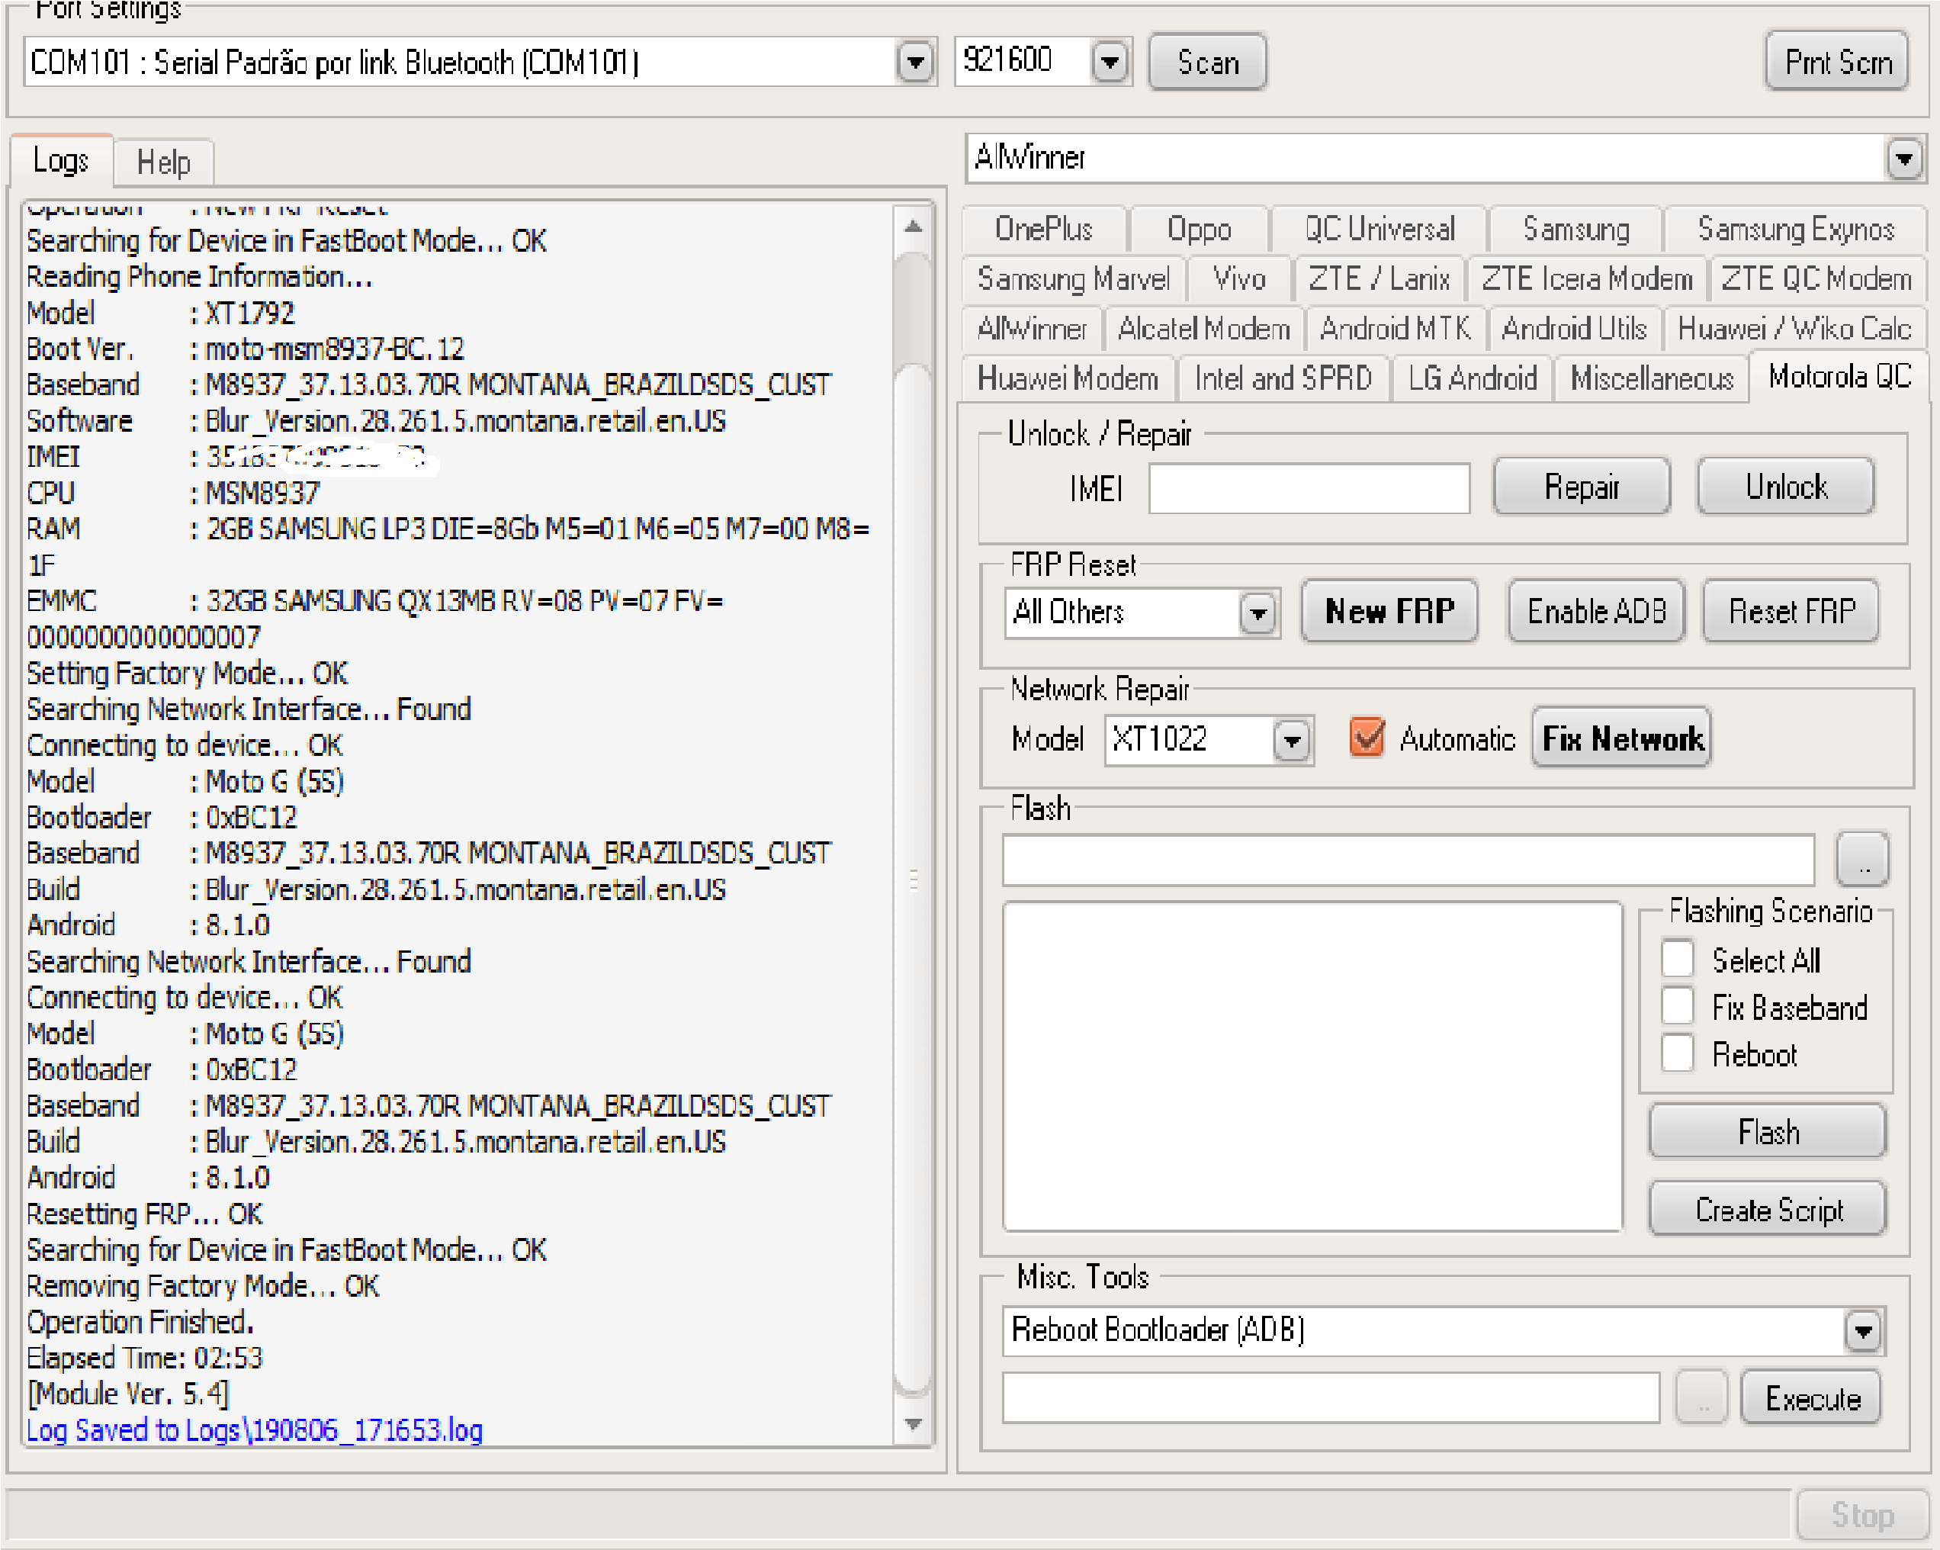
Task: Click the log vertical scrollbar thumb
Action: click(914, 880)
